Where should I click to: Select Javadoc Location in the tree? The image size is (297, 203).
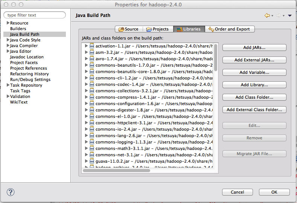pos(27,57)
